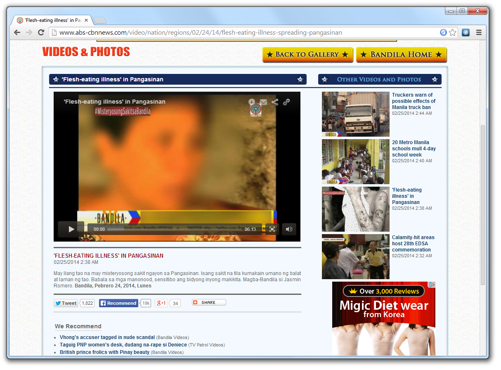Play the Flesh-eating illness video
Image resolution: width=501 pixels, height=370 pixels.
pyautogui.click(x=71, y=229)
